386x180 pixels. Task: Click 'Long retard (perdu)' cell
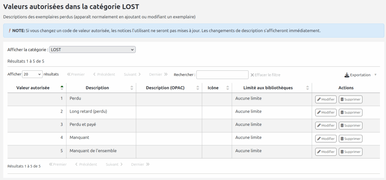point(101,112)
